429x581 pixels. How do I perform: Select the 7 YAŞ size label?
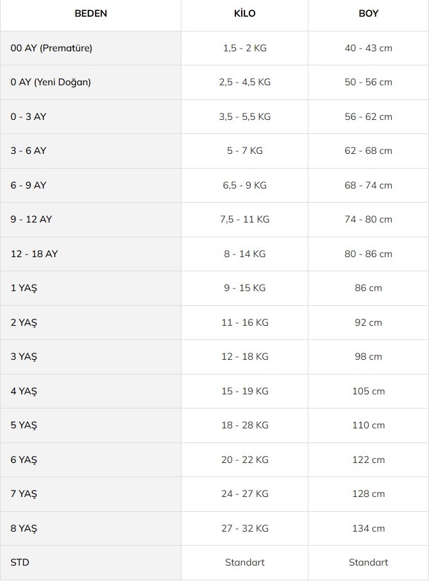[x=24, y=494]
